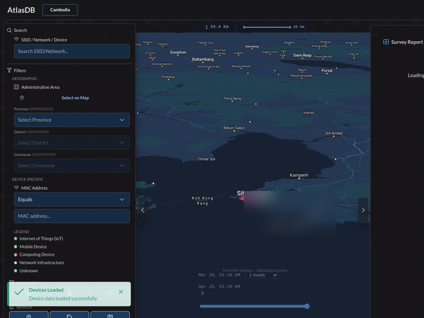Image resolution: width=424 pixels, height=318 pixels.
Task: Click the Apr 25, 01:19 AM end date
Action: click(219, 287)
